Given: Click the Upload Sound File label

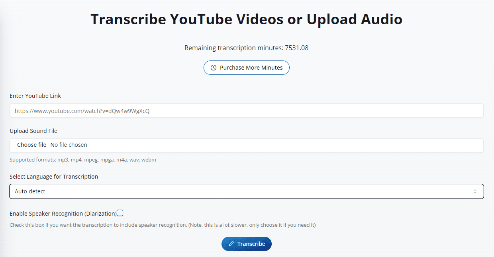Looking at the screenshot, I should [x=33, y=131].
